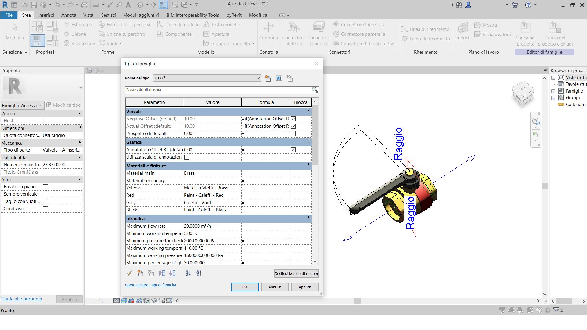The width and height of the screenshot is (587, 330).
Task: Open the Revit application menu icon
Action: coord(5,5)
